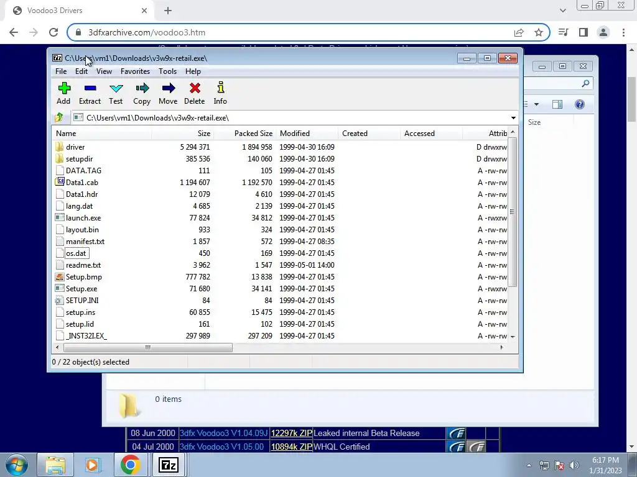Click the SETUP.INI settings file icon
The width and height of the screenshot is (637, 477).
(60, 301)
